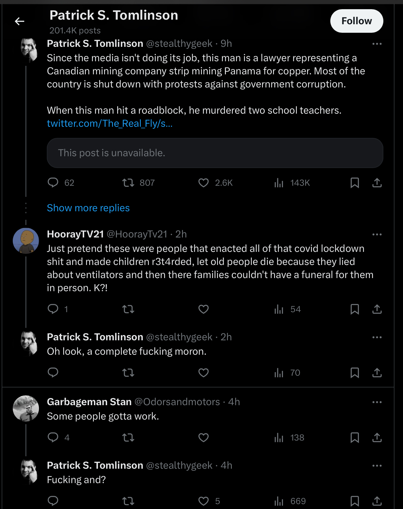This screenshot has width=403, height=509.
Task: Share the Panama mining post
Action: point(377,182)
